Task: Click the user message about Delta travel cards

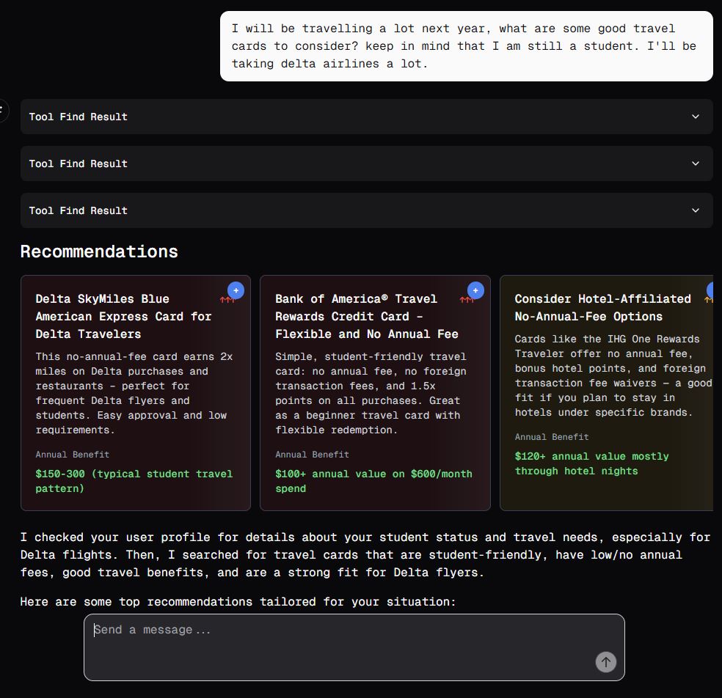Action: coord(467,46)
